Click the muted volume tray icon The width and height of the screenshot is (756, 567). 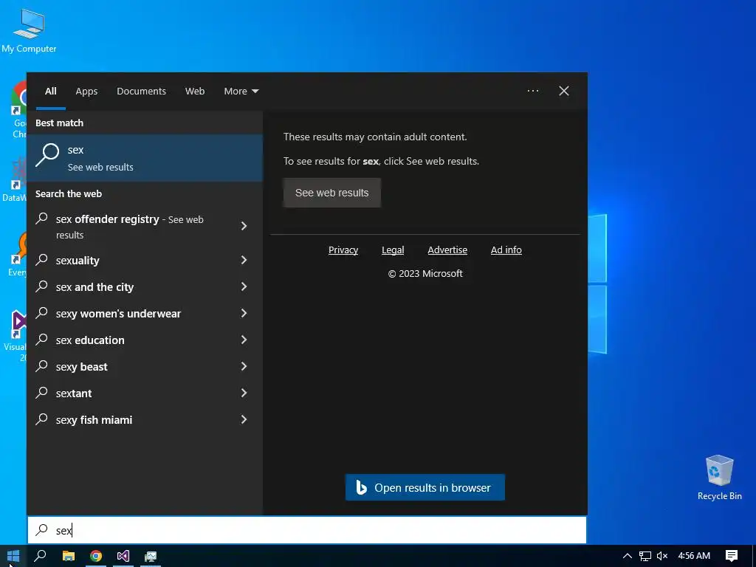(662, 556)
